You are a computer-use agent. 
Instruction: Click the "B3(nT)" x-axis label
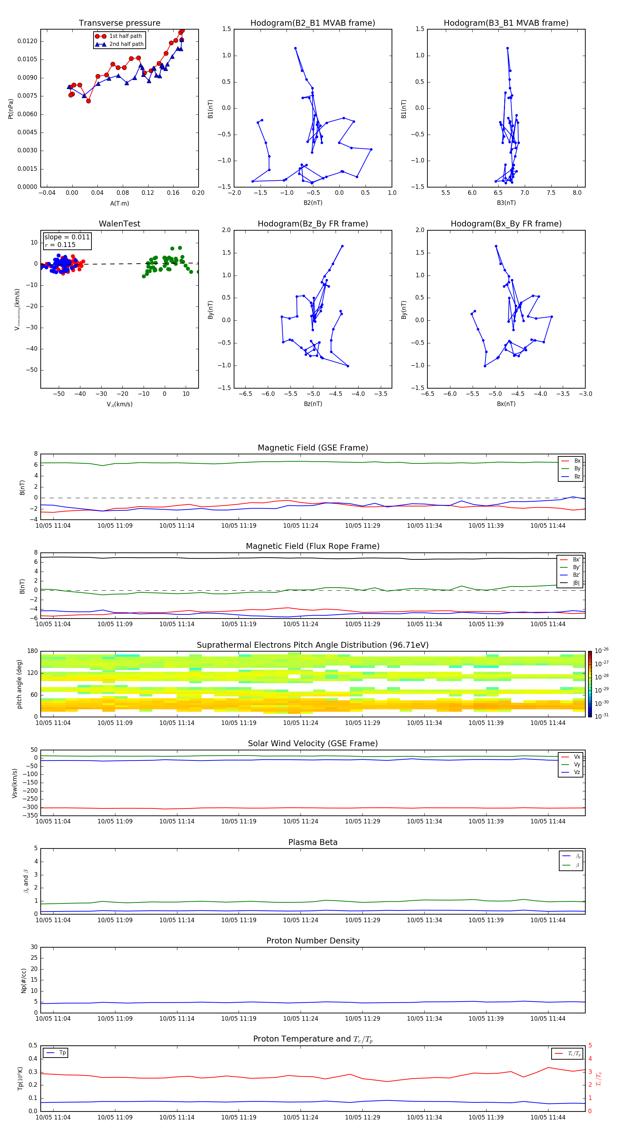[x=506, y=203]
